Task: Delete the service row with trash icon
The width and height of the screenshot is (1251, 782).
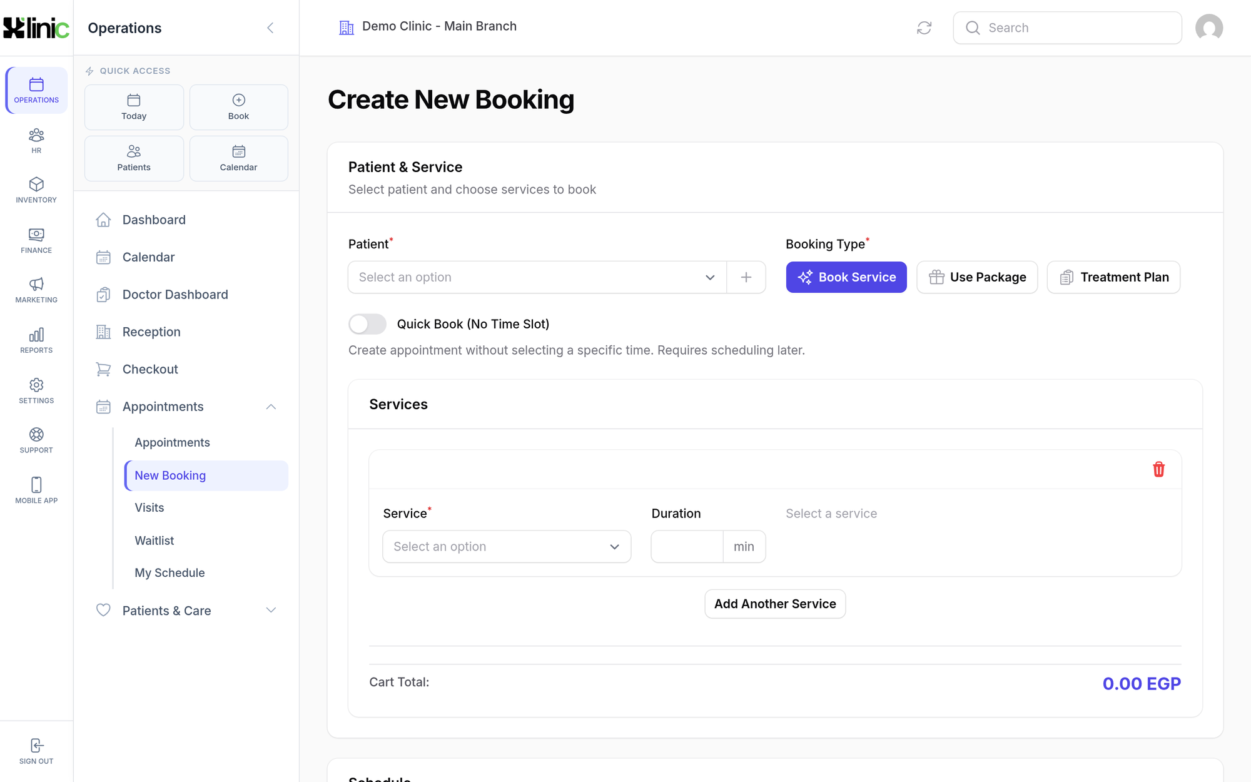Action: tap(1158, 469)
